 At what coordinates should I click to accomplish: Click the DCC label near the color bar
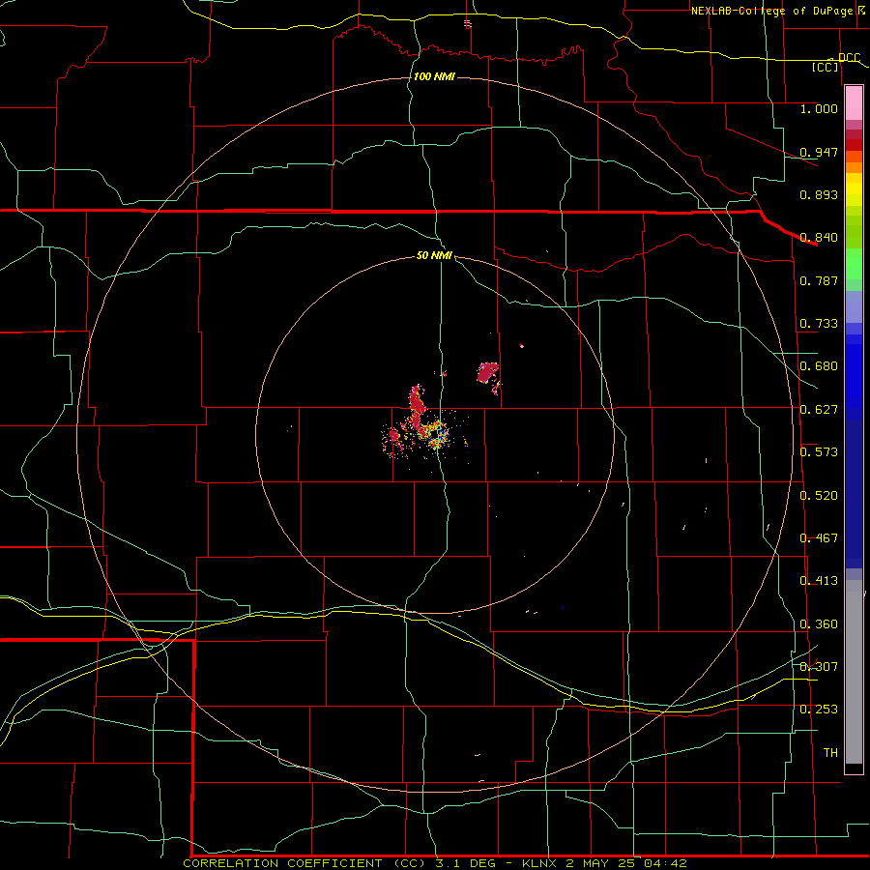pos(849,58)
